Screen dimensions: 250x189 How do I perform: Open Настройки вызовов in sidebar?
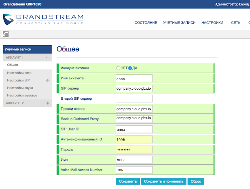point(22,96)
